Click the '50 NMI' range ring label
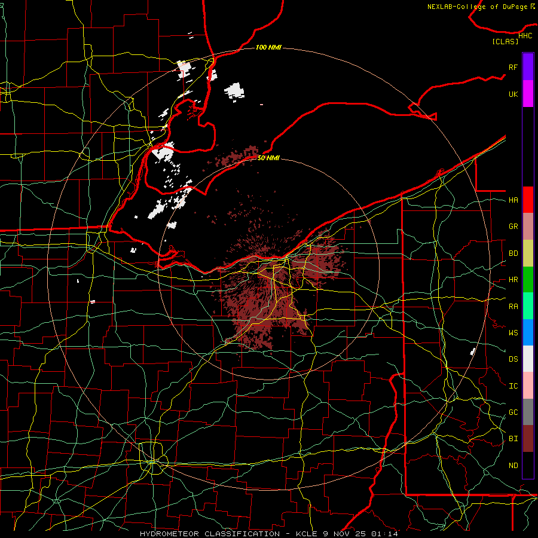The width and height of the screenshot is (538, 538). tap(268, 158)
